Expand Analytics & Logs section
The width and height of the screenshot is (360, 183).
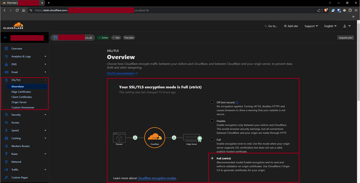45,56
